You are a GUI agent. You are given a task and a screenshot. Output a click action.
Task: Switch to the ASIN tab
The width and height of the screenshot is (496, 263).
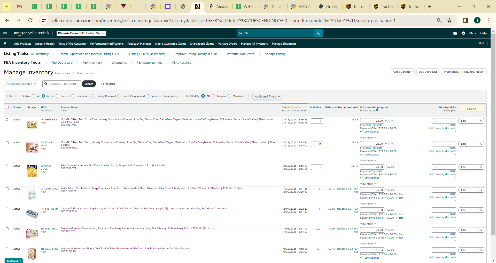(x=301, y=6)
